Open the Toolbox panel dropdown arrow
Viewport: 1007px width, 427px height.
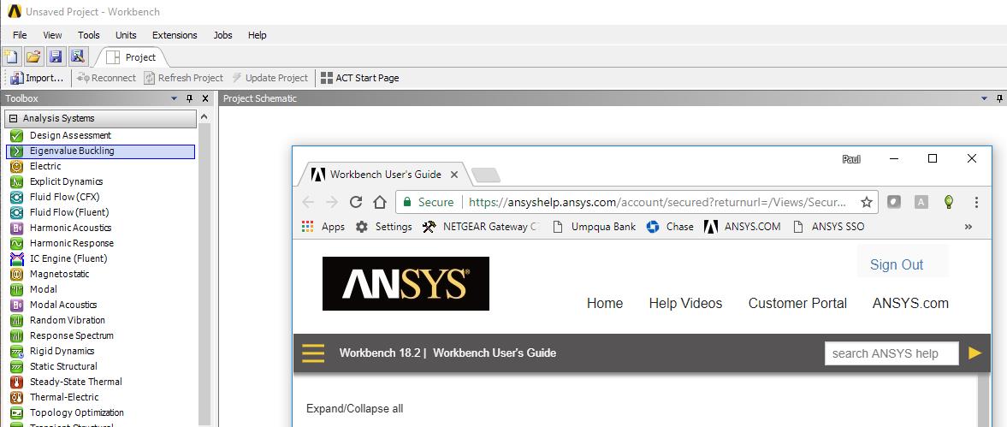tap(174, 98)
